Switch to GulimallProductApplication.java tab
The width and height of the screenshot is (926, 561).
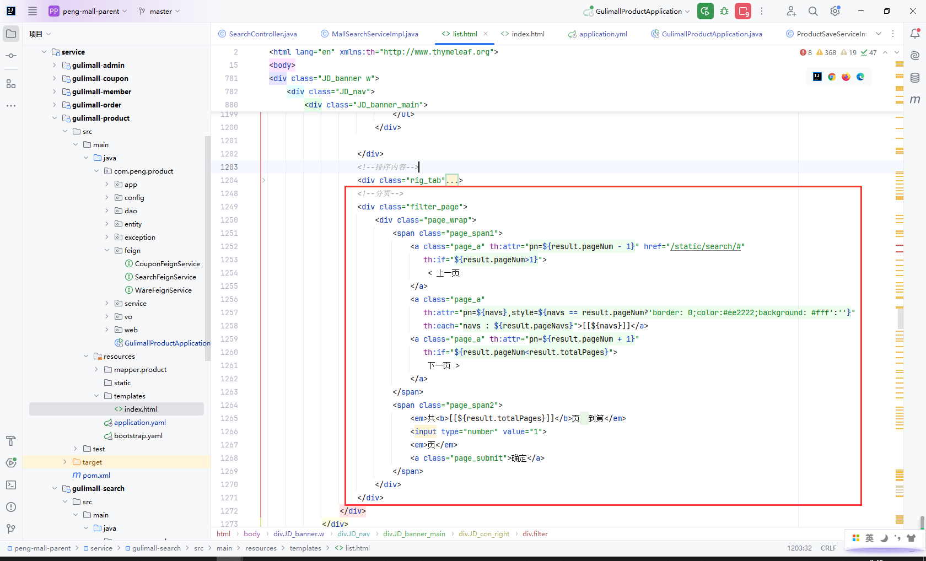click(x=707, y=34)
